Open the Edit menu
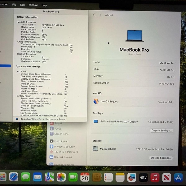Viewport: 186px width, 186px height. pyautogui.click(x=22, y=5)
